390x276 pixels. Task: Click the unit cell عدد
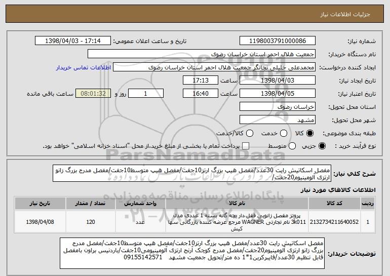(140, 222)
